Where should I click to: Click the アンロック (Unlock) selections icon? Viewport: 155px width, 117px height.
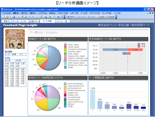coord(110,17)
